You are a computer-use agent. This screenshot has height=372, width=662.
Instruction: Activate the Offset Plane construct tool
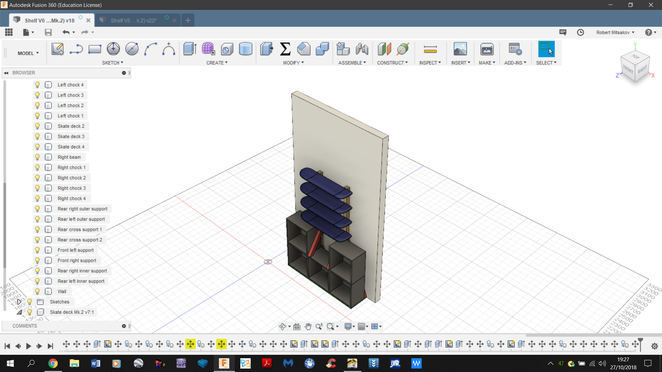pyautogui.click(x=384, y=49)
